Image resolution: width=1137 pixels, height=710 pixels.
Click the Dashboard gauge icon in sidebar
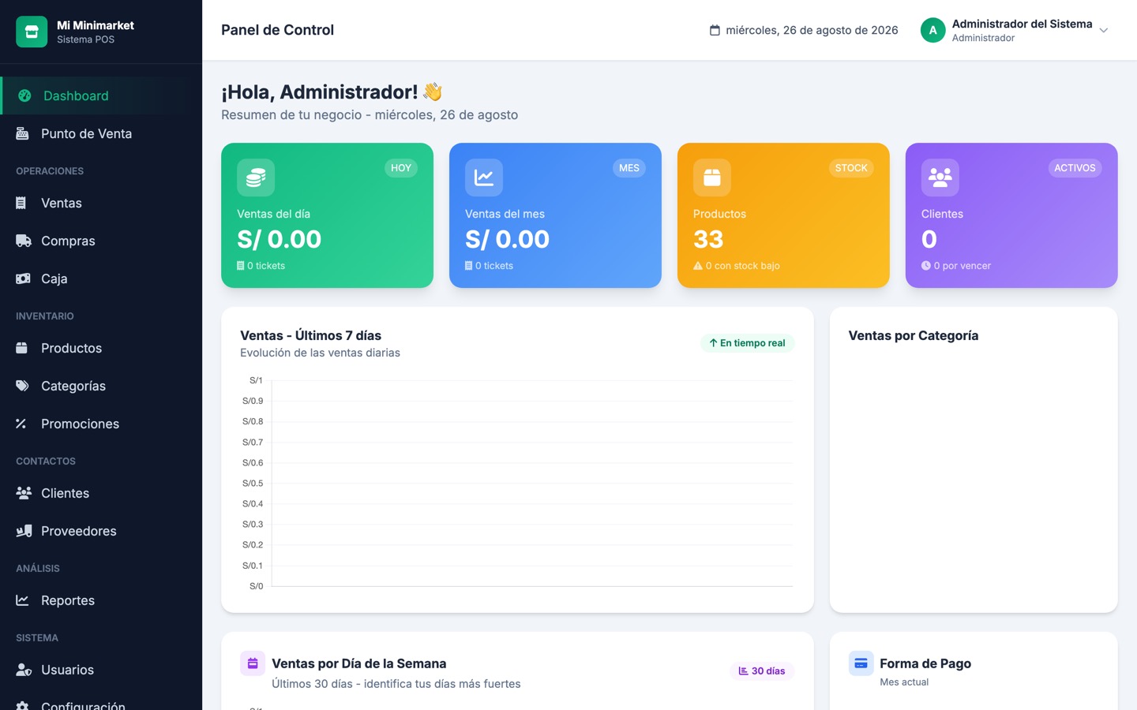(x=24, y=95)
